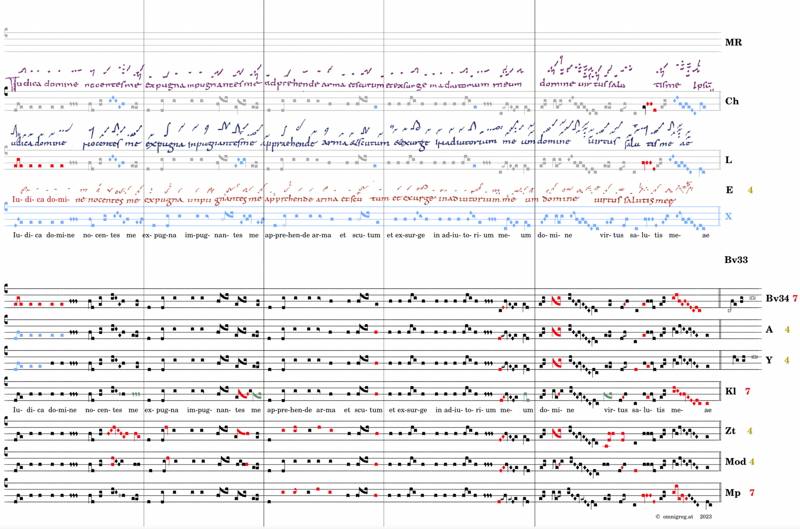The width and height of the screenshot is (800, 529).
Task: Open the E manuscript label
Action: pos(729,190)
